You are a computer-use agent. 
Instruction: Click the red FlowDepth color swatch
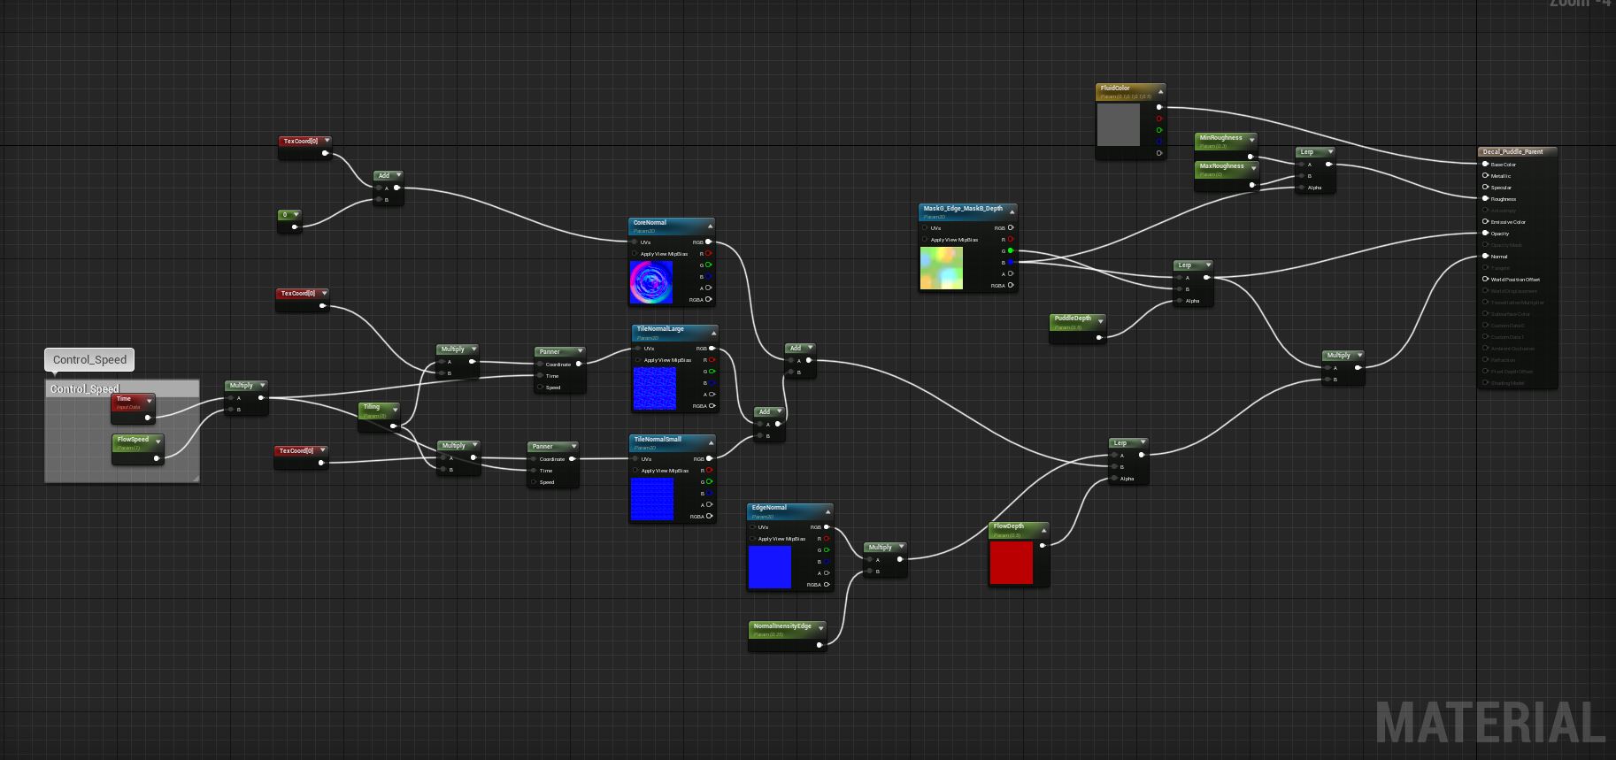pos(1012,563)
